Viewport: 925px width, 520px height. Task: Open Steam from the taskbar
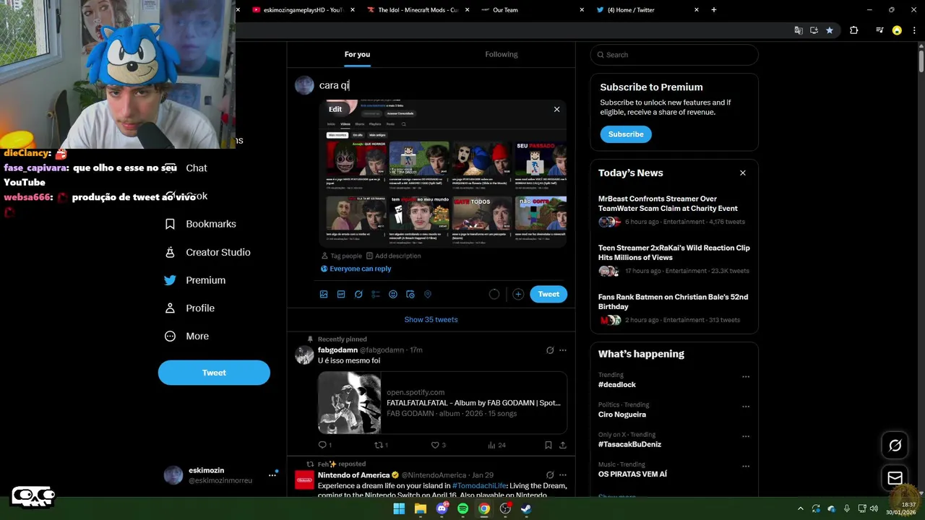(x=526, y=508)
